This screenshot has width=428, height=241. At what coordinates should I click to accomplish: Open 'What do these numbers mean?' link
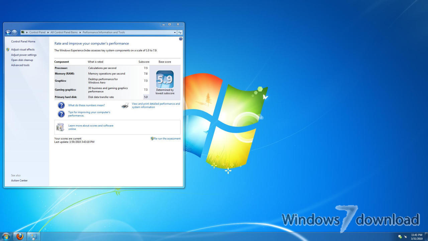(87, 105)
